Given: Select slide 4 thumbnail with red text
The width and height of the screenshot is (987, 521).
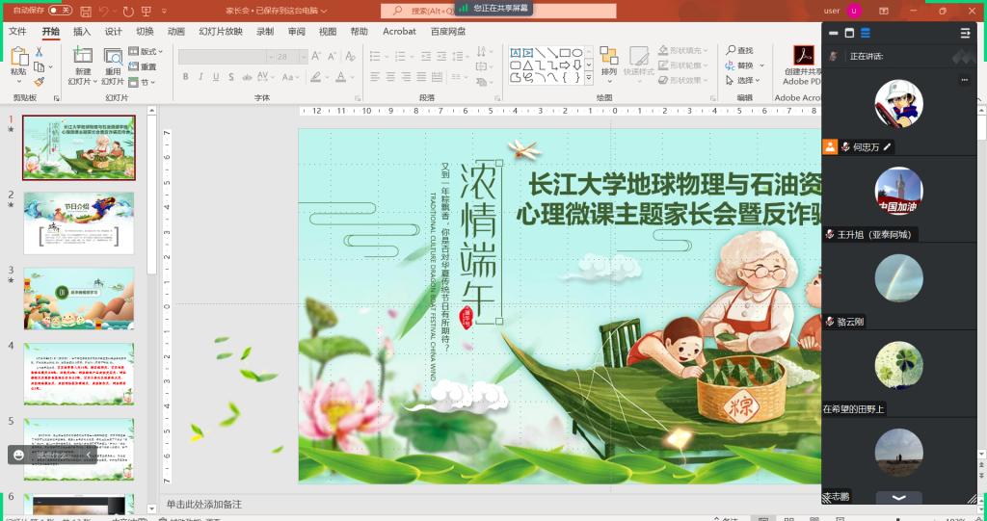Looking at the screenshot, I should point(79,374).
